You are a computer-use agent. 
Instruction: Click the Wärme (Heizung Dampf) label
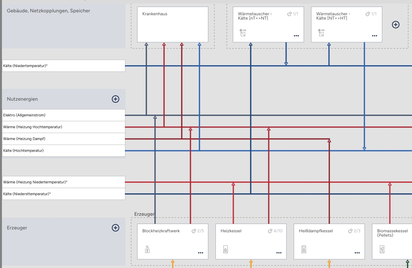point(64,139)
